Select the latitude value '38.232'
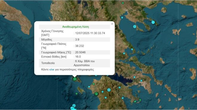The height and width of the screenshot is (110, 197). (x=79, y=46)
